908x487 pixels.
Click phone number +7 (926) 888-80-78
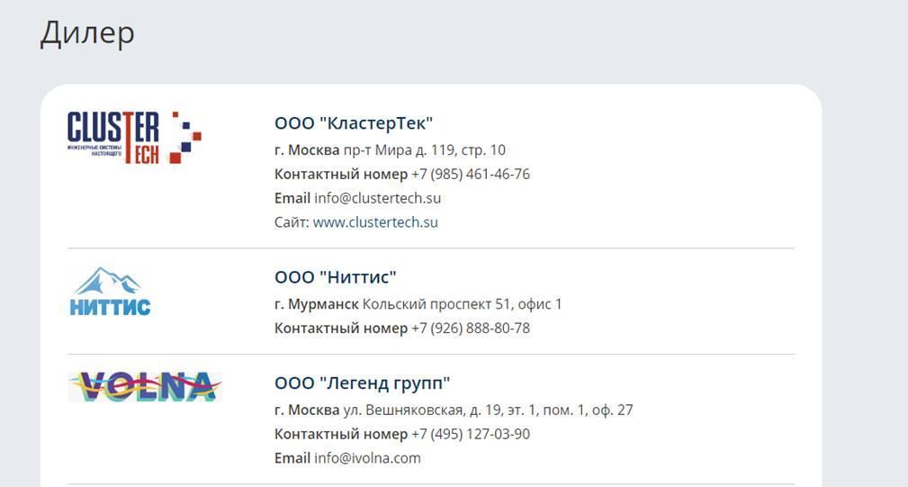pos(471,329)
